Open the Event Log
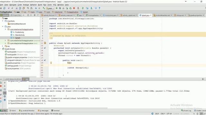The image size is (206, 115). pyautogui.click(x=186, y=111)
